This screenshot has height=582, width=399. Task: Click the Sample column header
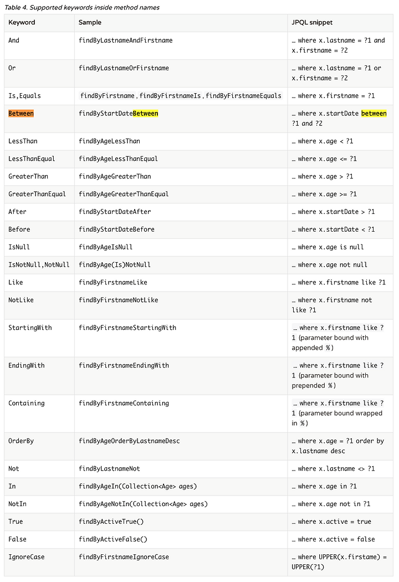tap(90, 22)
